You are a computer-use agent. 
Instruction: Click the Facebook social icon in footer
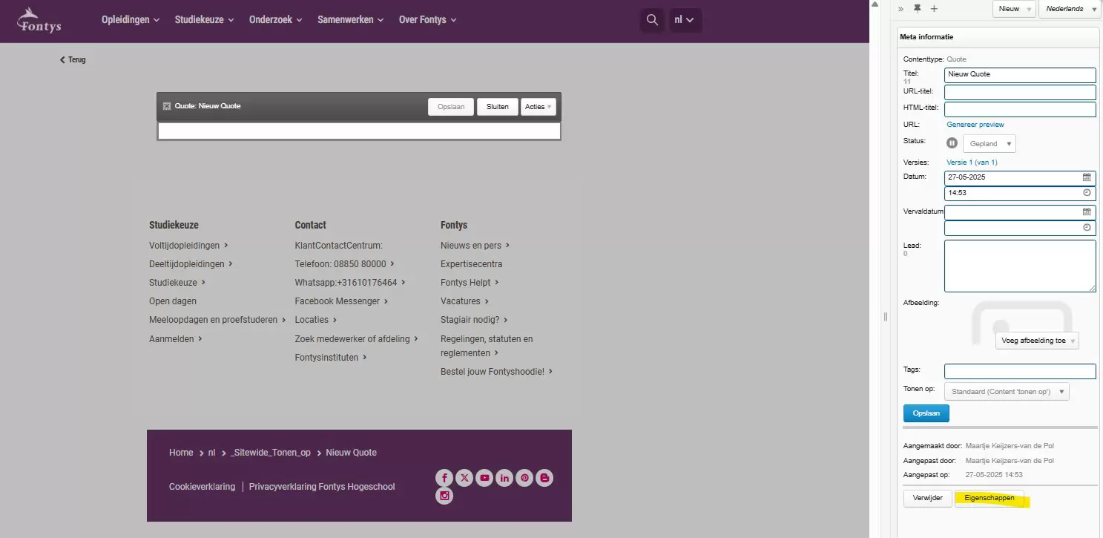(444, 478)
